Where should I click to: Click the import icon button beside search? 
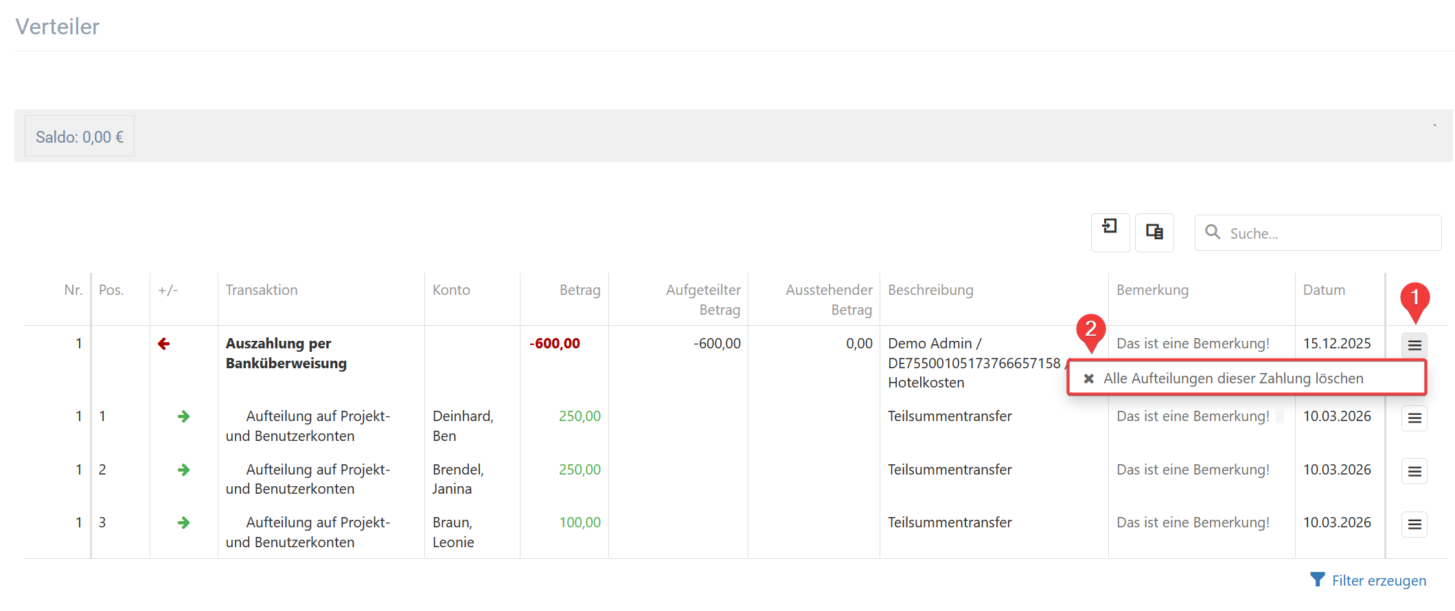(x=1110, y=232)
